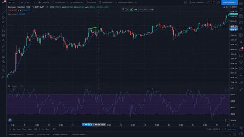This screenshot has height=137, width=244.
Task: Open the Заметки (notes) tab
Action: click(30, 134)
